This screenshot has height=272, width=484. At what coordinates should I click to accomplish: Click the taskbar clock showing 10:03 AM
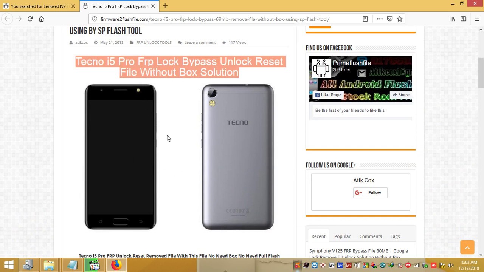469,265
